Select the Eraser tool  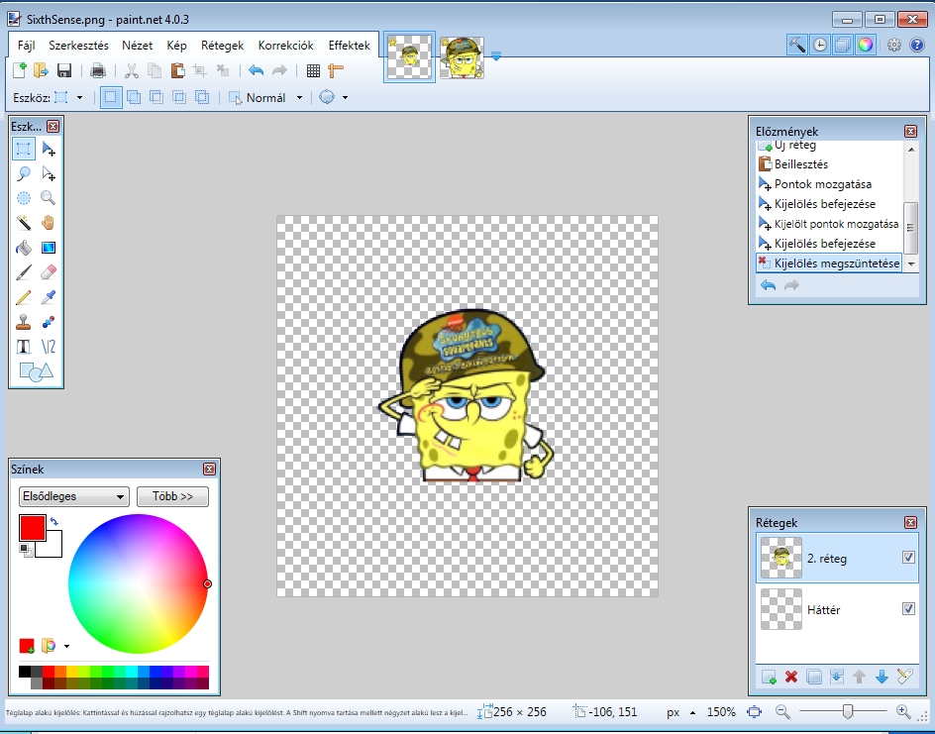49,272
